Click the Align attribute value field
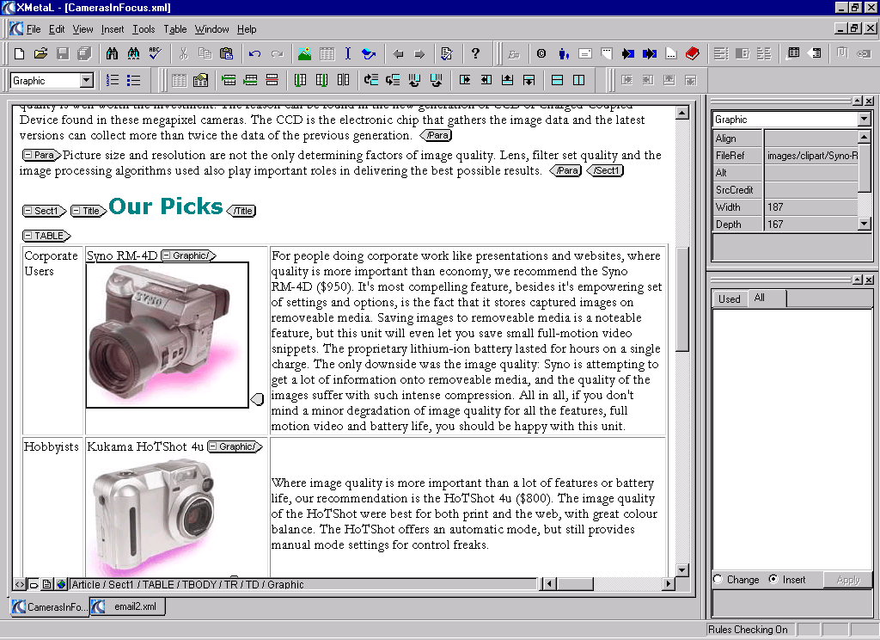Viewport: 880px width, 640px height. tap(811, 138)
